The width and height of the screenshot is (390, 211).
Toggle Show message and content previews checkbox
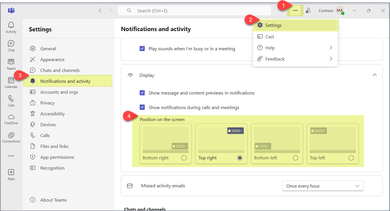coord(142,93)
